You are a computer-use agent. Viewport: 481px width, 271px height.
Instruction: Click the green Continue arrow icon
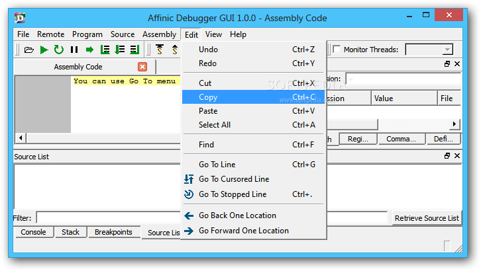[x=89, y=50]
